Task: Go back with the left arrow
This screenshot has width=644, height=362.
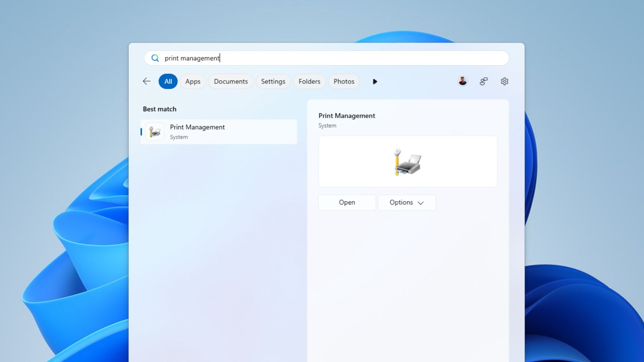Action: (x=147, y=81)
